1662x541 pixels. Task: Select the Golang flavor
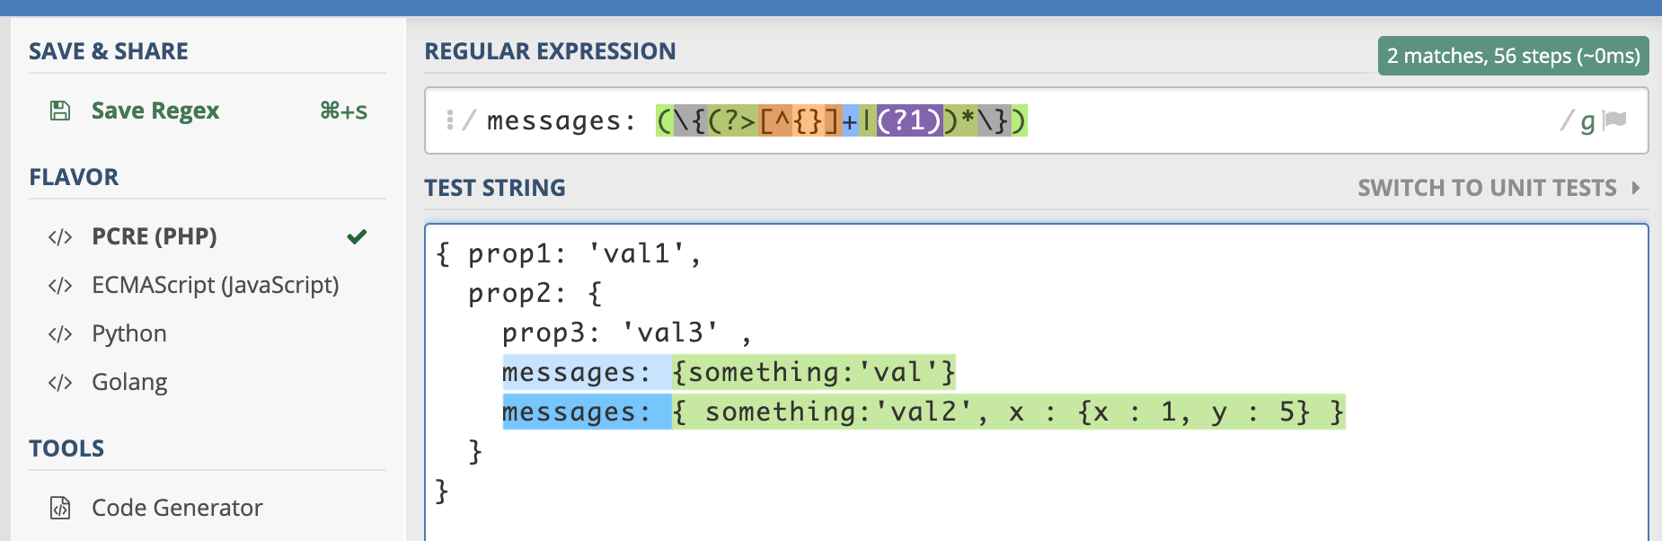tap(128, 381)
